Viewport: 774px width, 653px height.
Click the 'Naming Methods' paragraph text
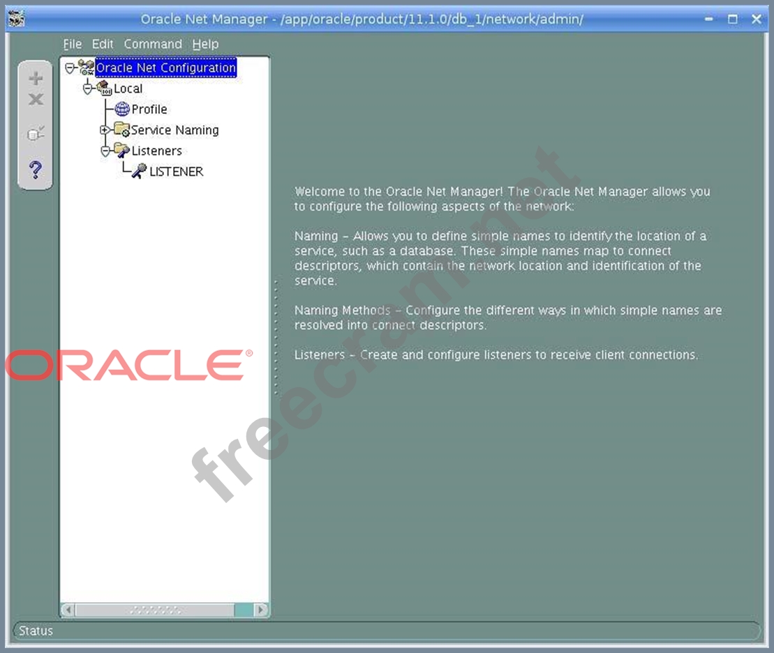click(x=508, y=317)
